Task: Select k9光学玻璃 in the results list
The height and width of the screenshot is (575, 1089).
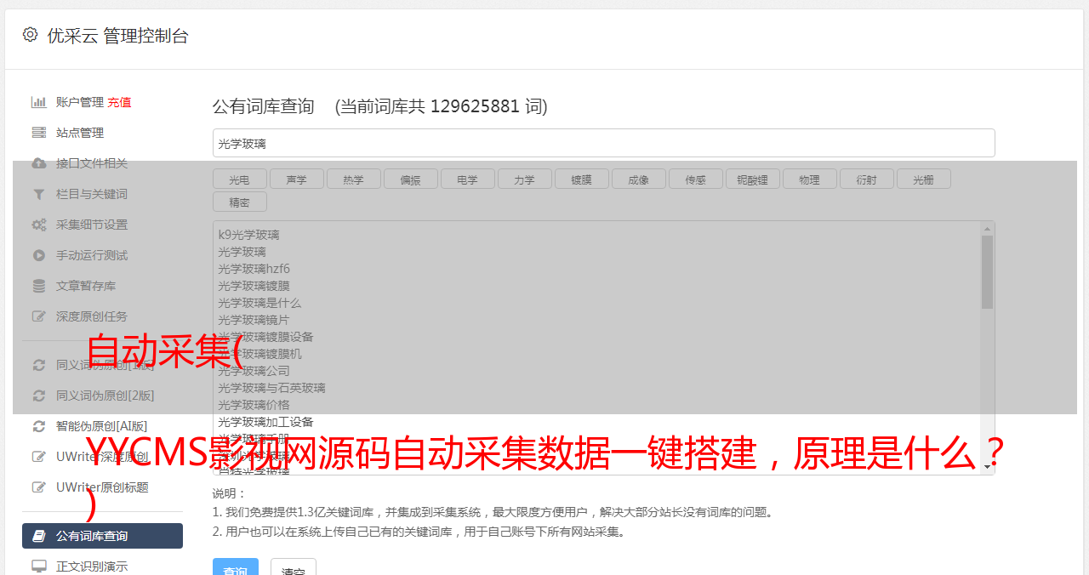Action: coord(248,235)
